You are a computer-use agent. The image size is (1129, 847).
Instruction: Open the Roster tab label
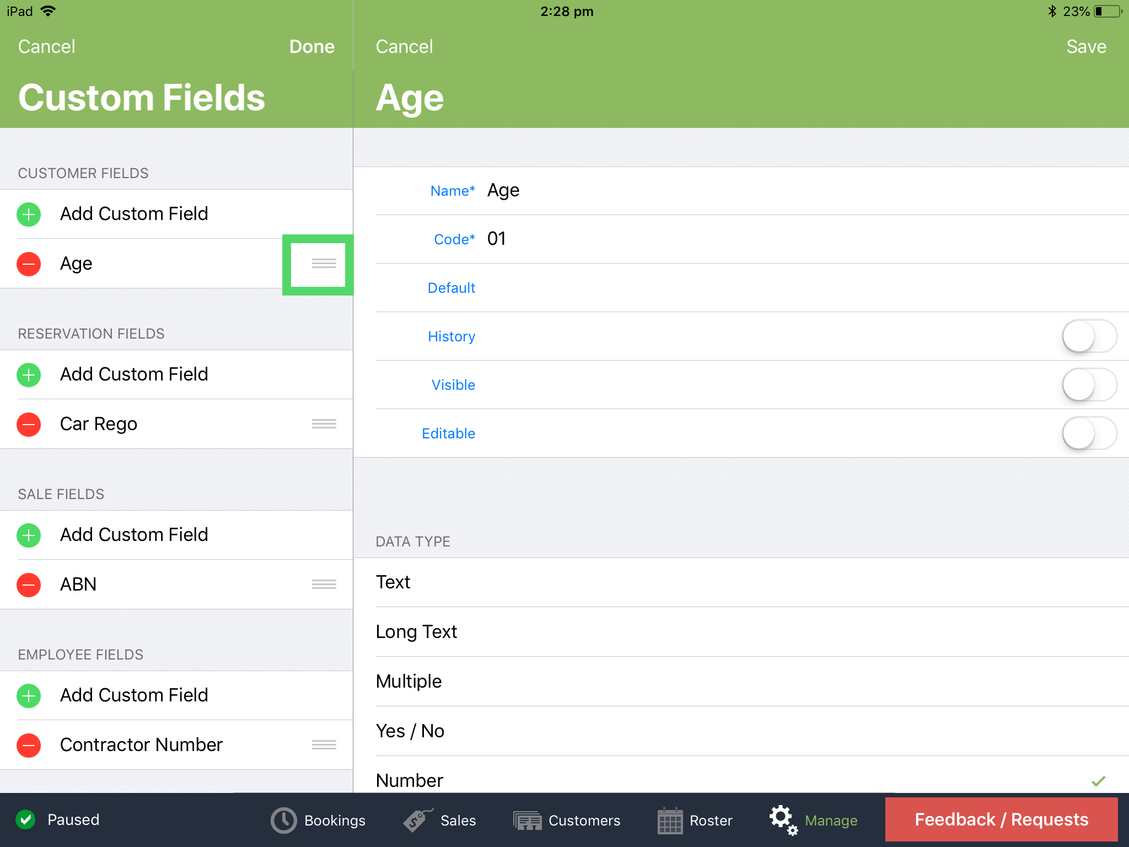711,821
